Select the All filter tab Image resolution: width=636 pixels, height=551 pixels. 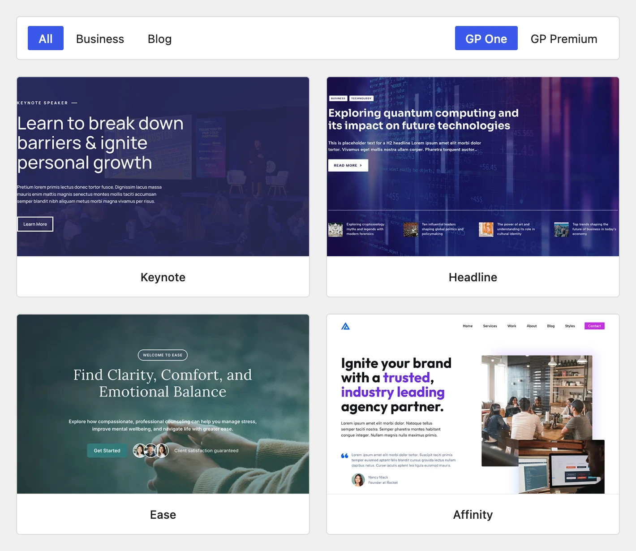[x=46, y=39]
